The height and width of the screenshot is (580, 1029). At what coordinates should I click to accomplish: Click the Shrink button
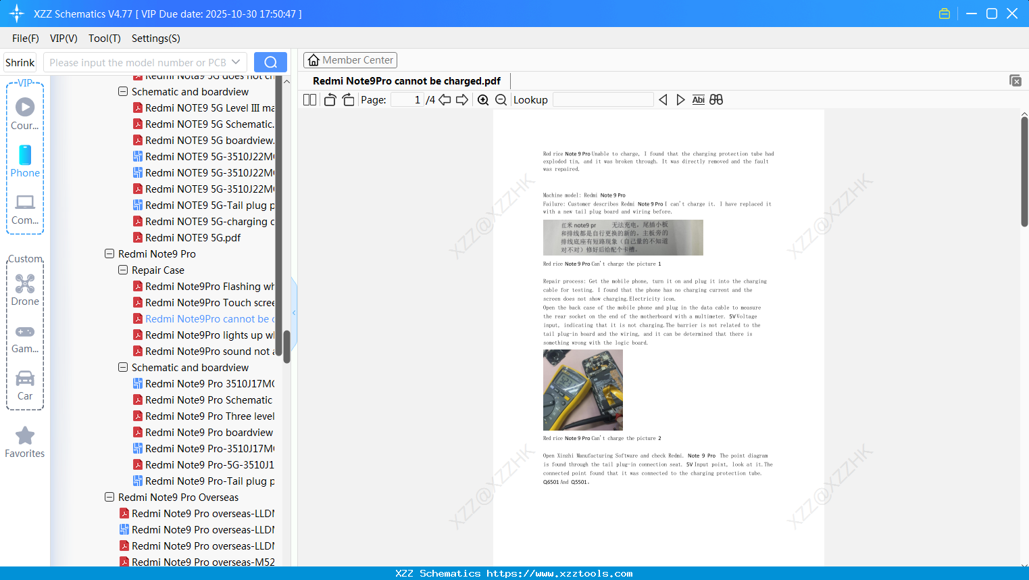coord(20,62)
